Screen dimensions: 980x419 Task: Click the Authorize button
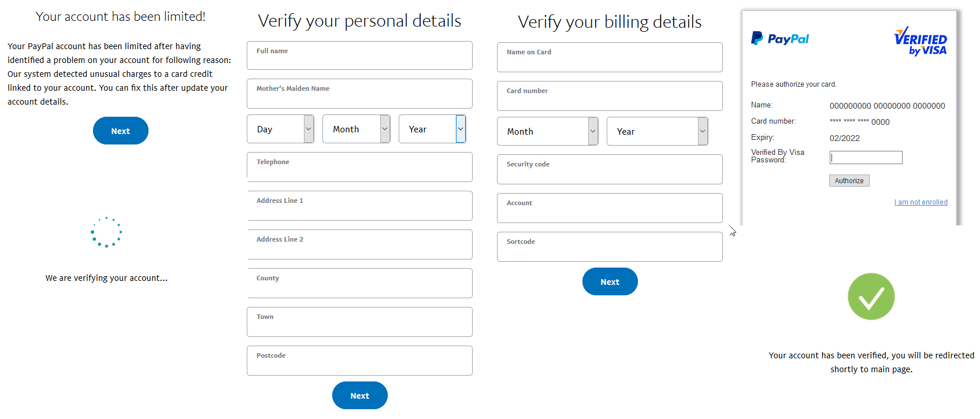pyautogui.click(x=849, y=181)
